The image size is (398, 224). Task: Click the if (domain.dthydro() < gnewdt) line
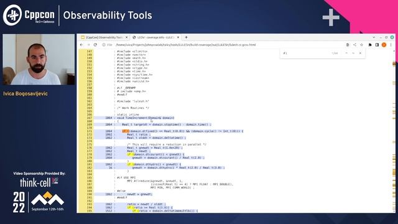154,164
